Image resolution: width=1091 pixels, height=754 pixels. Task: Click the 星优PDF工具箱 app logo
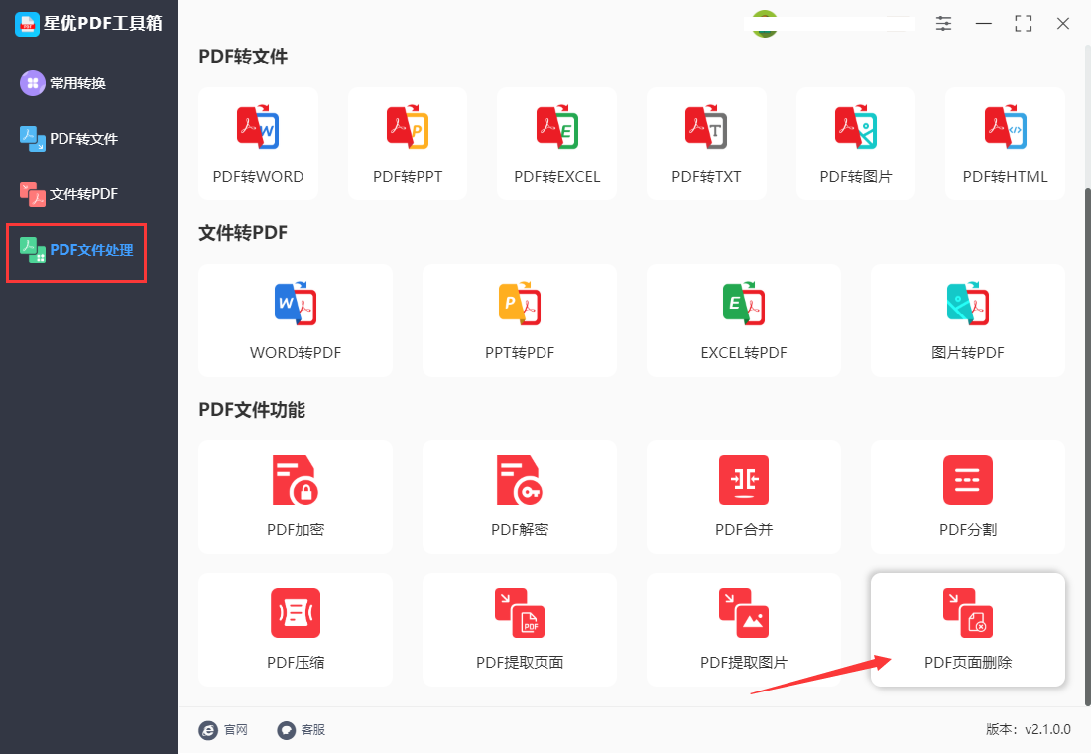[27, 24]
